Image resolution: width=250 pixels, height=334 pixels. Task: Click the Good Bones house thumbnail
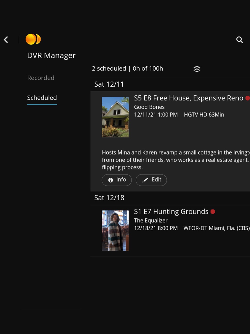[115, 117]
